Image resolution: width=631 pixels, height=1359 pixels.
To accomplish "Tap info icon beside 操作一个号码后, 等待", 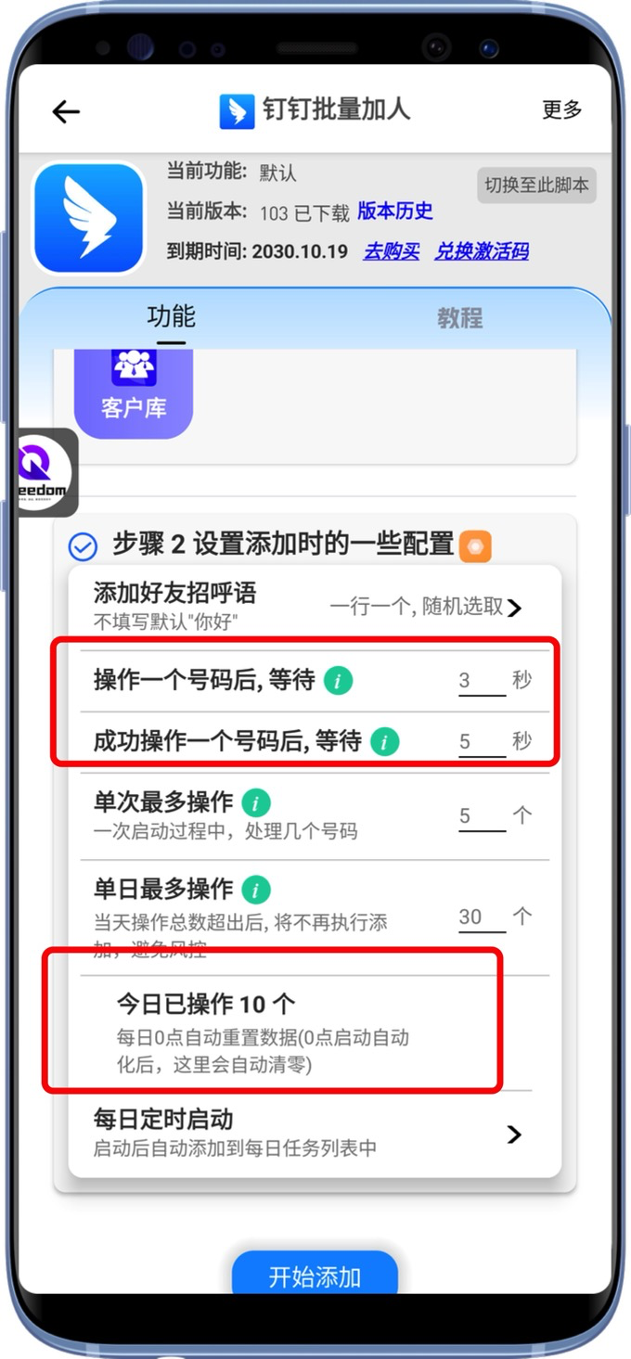I will (338, 681).
